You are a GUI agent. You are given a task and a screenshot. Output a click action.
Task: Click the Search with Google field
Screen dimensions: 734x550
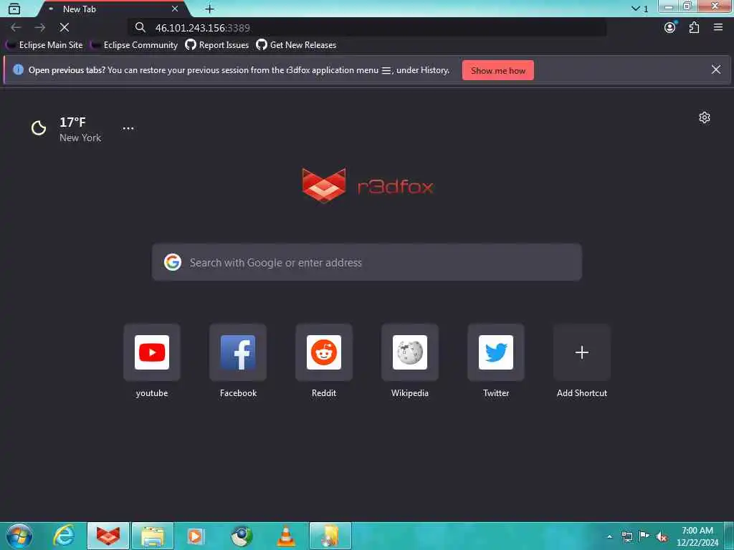tap(367, 262)
